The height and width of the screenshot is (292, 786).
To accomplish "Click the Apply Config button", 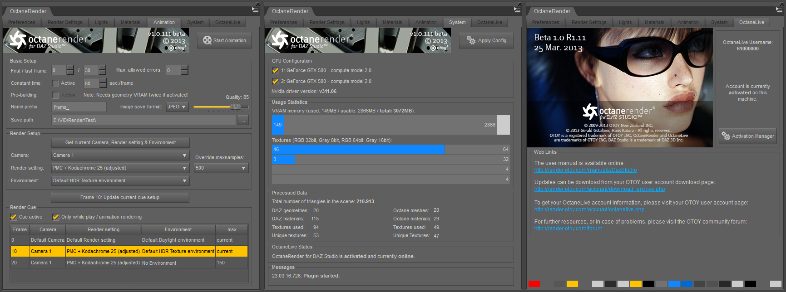I will [486, 40].
